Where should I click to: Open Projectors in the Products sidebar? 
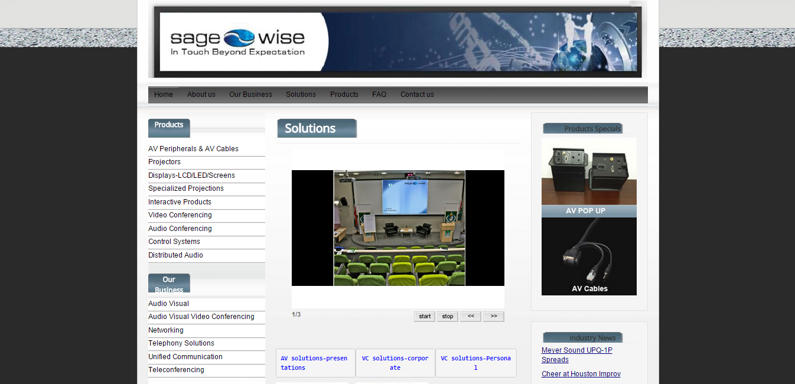point(164,162)
